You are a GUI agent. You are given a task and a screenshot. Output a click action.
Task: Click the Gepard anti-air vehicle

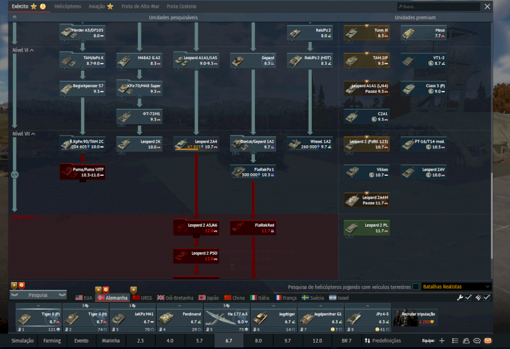[252, 60]
